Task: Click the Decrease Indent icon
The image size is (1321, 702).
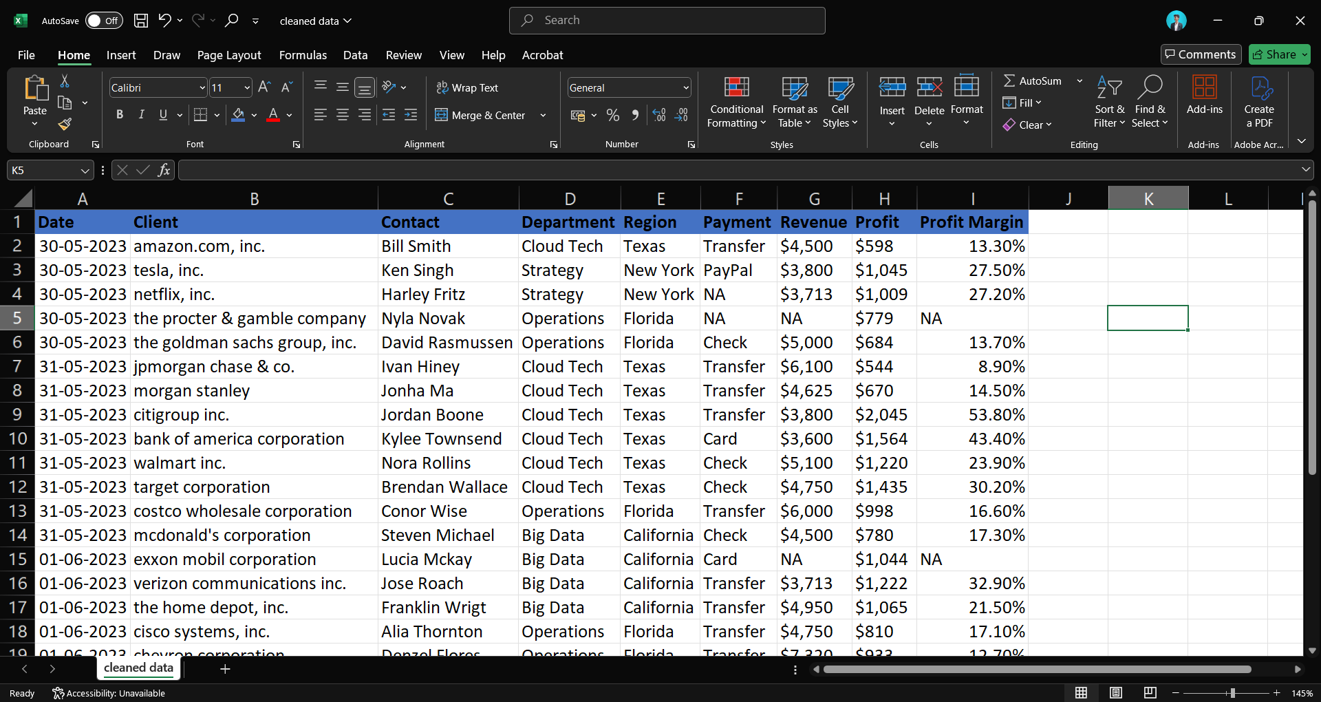Action: (x=389, y=115)
